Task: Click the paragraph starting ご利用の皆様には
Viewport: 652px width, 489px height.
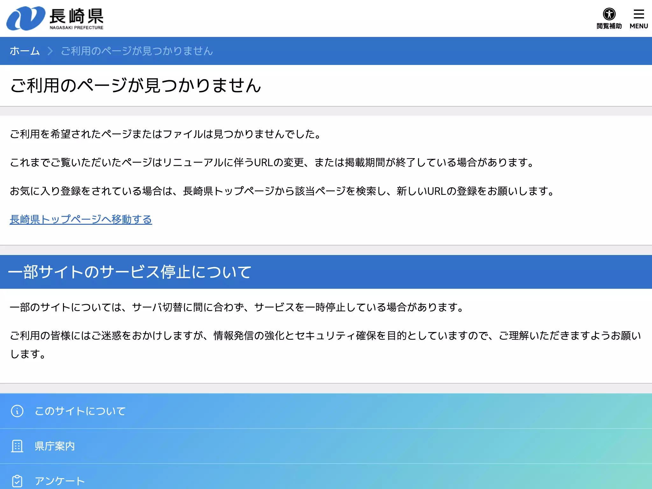Action: click(325, 344)
